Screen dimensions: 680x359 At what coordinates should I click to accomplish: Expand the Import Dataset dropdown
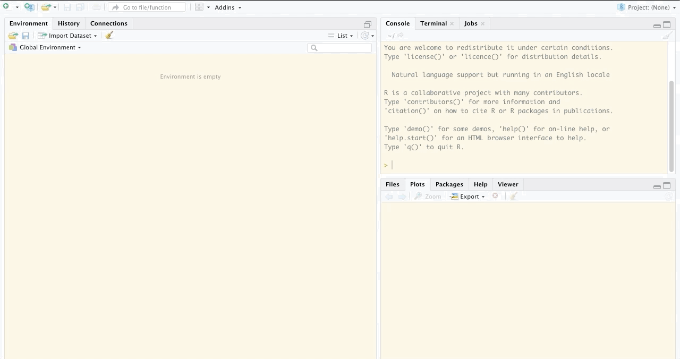[x=68, y=36]
